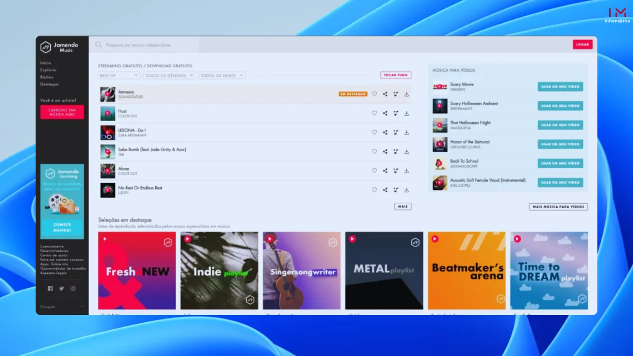This screenshot has width=633, height=356.
Task: Play the Scary Movie video track
Action: click(x=440, y=87)
